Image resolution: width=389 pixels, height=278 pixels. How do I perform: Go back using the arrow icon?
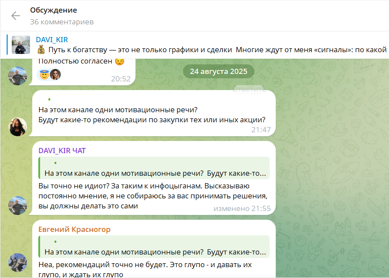(x=15, y=16)
